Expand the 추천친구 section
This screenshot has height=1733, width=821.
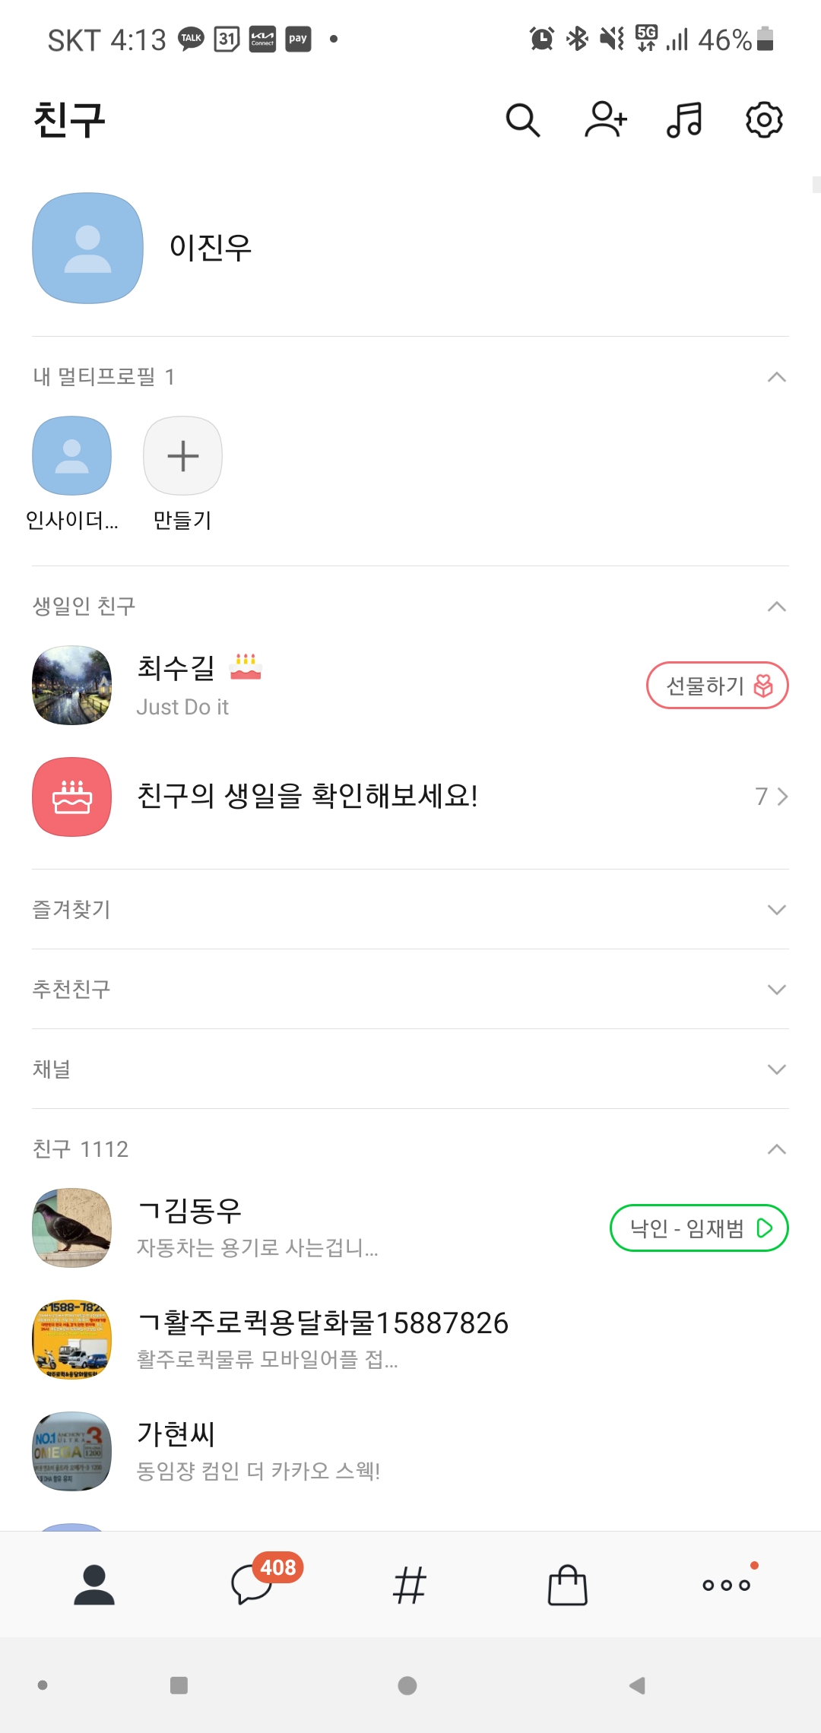(776, 990)
